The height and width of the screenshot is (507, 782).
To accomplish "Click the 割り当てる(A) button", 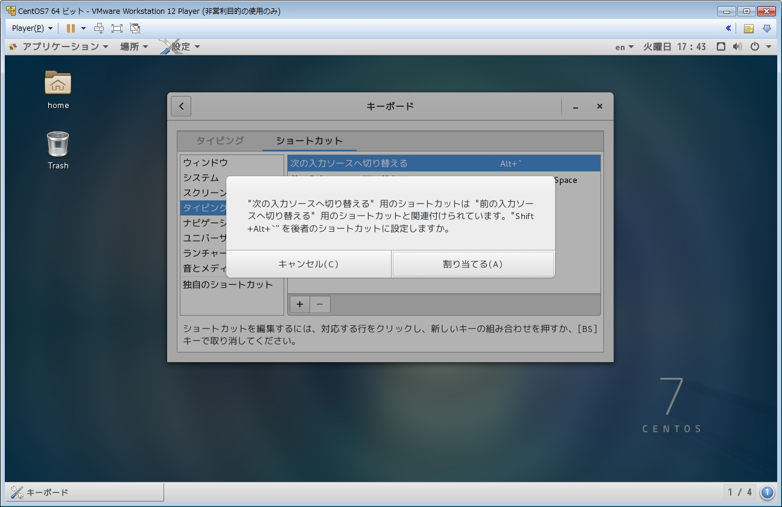I will tap(473, 264).
